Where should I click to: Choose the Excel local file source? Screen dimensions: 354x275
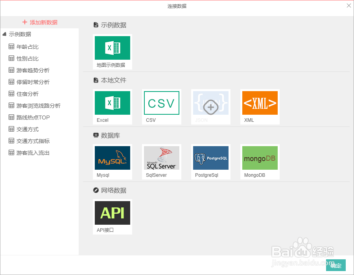112,107
